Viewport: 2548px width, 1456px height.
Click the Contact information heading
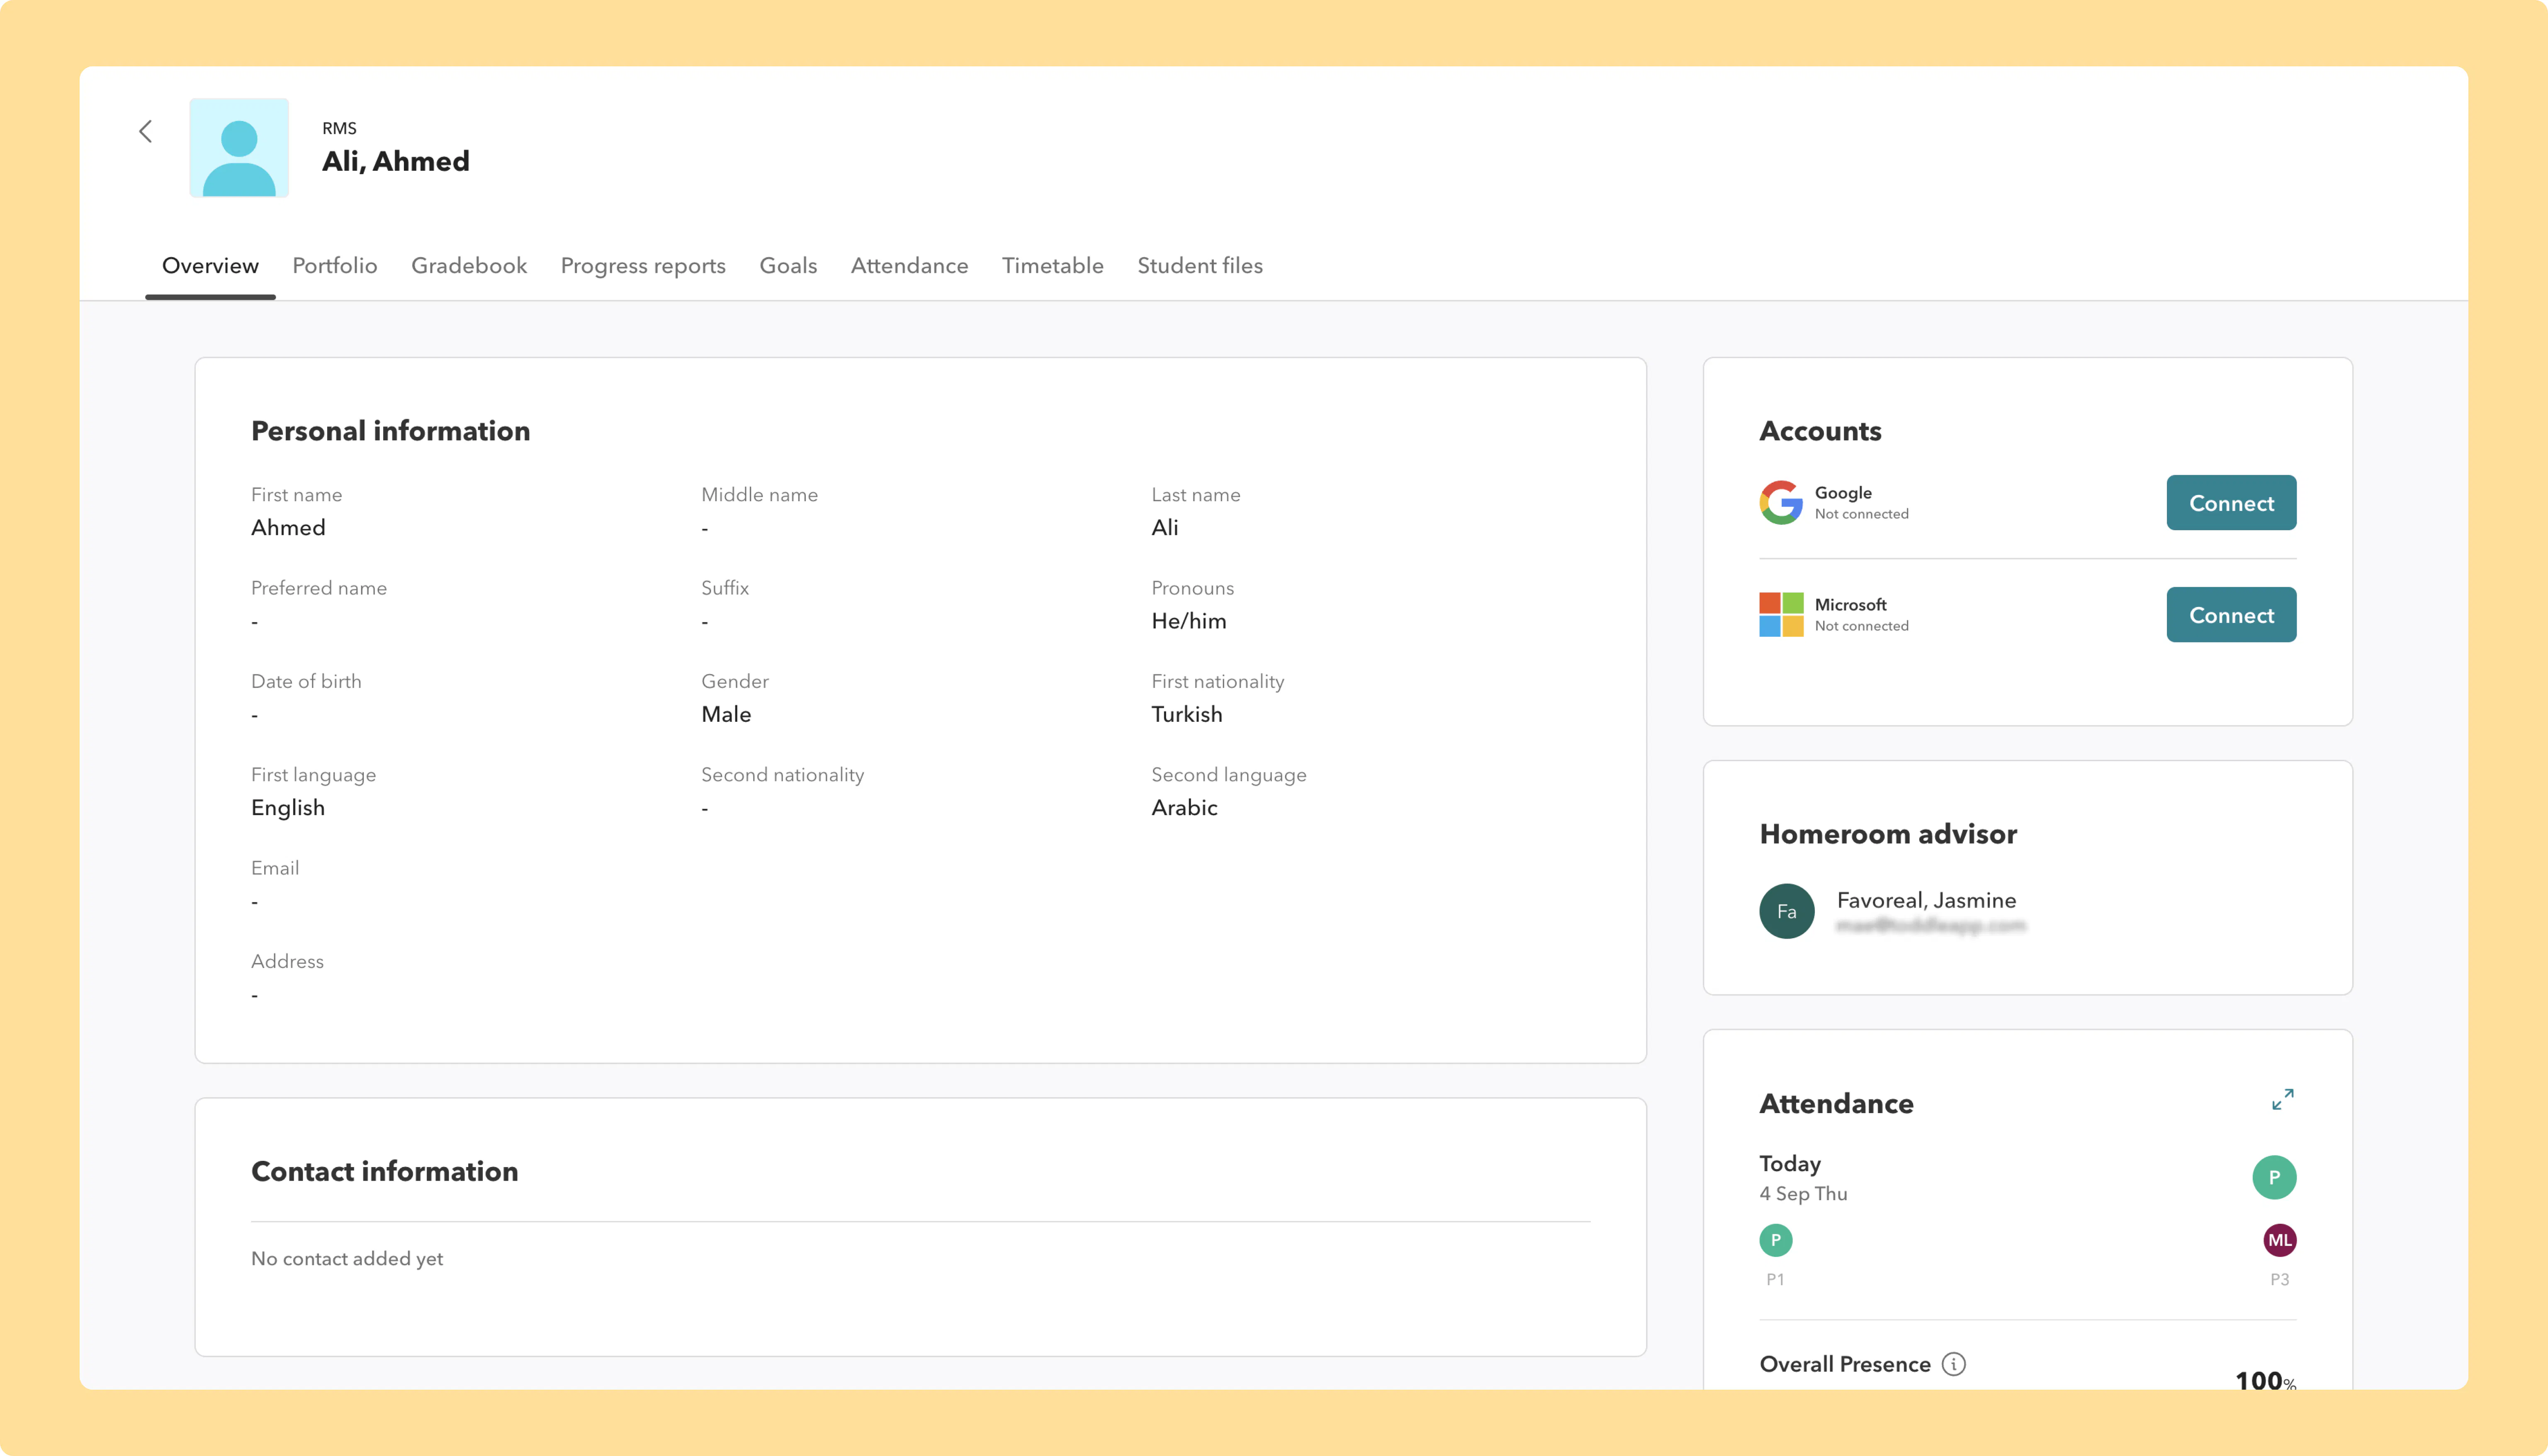click(384, 1171)
